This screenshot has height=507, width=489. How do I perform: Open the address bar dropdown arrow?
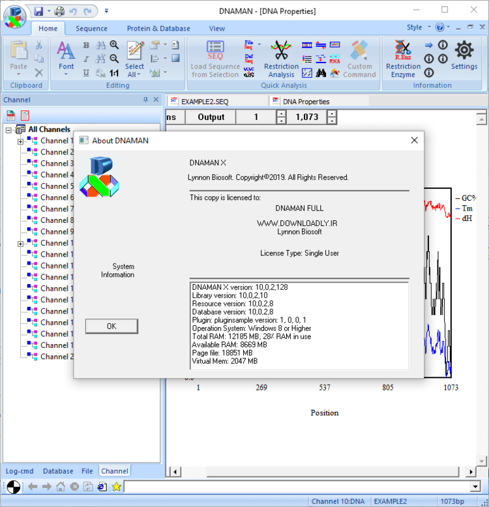pos(475,486)
